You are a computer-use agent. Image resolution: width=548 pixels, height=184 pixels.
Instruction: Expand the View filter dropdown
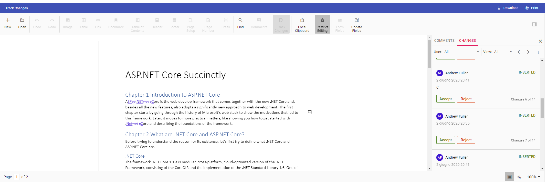[511, 52]
